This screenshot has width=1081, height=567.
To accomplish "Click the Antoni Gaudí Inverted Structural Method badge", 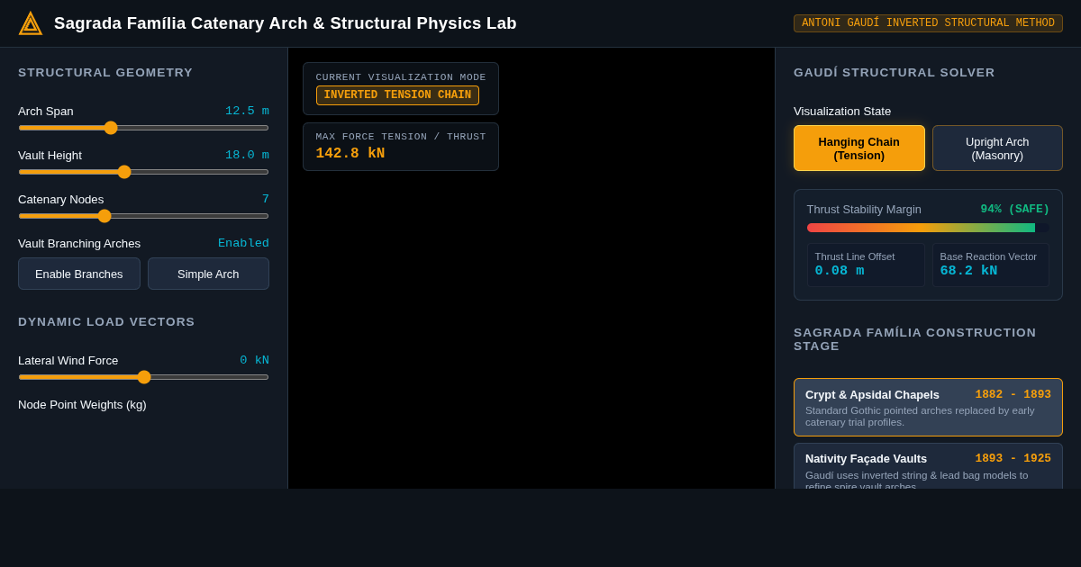I will click(x=928, y=23).
